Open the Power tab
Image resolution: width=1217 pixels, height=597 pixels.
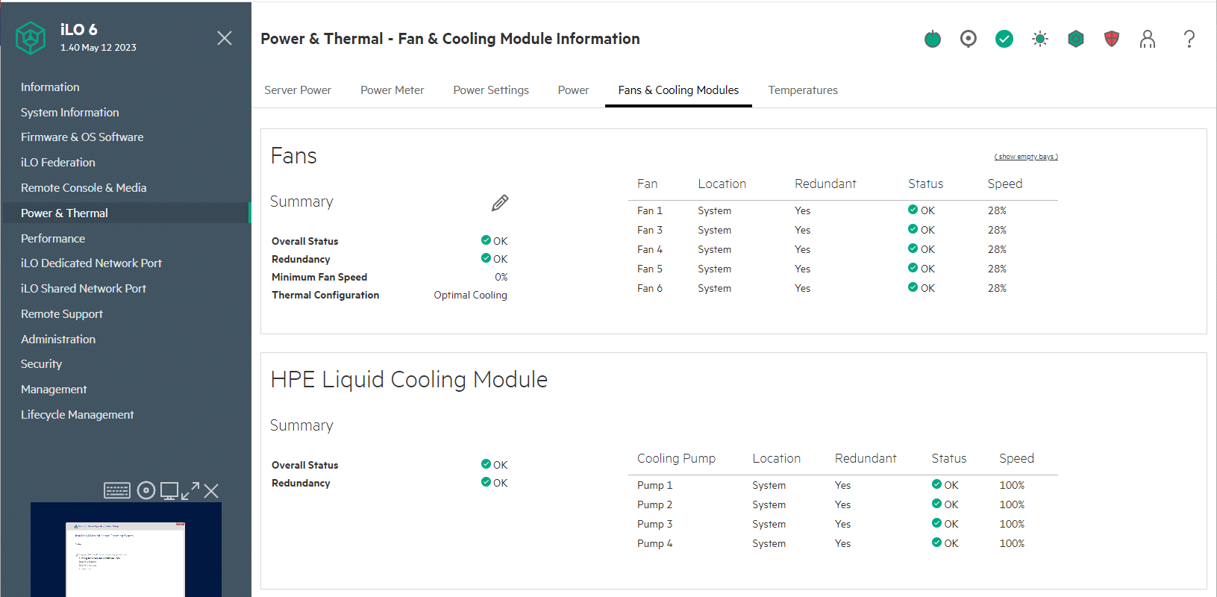coord(573,90)
